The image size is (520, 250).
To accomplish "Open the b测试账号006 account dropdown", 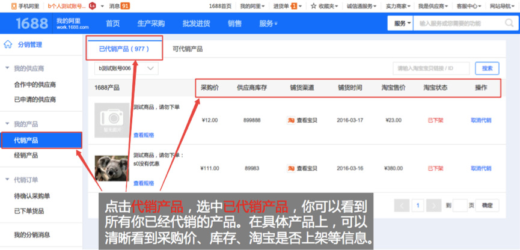I will pos(127,69).
